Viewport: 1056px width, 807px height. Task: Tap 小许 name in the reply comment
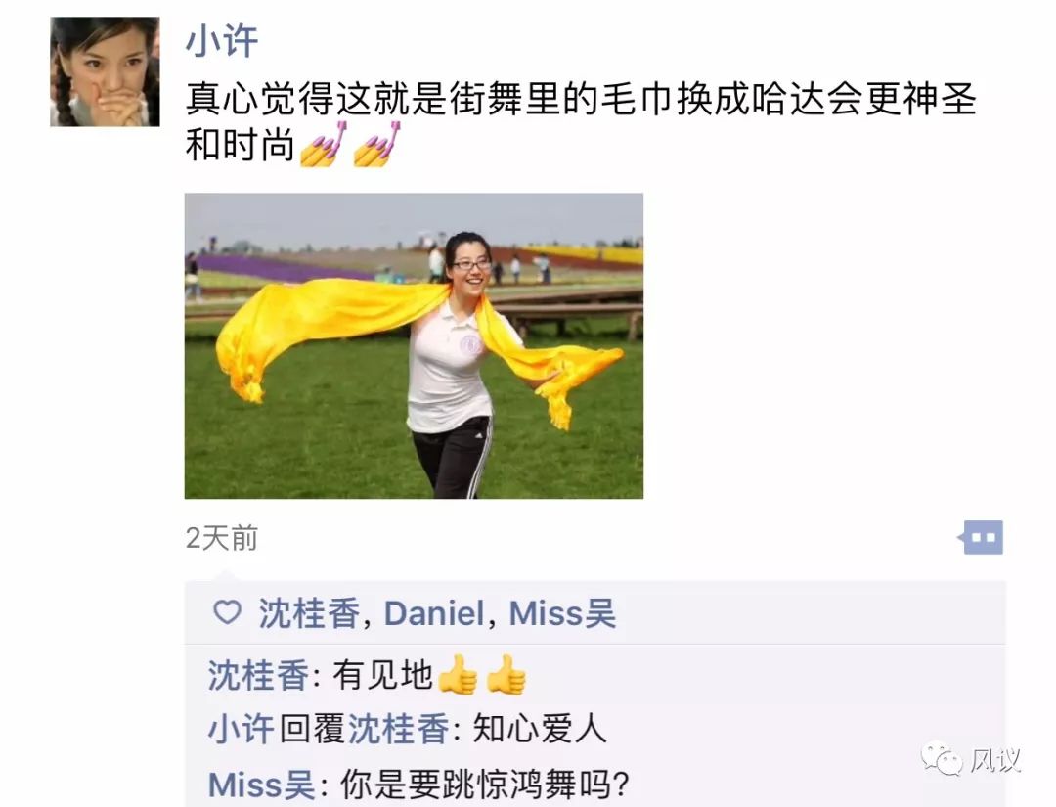coord(242,730)
